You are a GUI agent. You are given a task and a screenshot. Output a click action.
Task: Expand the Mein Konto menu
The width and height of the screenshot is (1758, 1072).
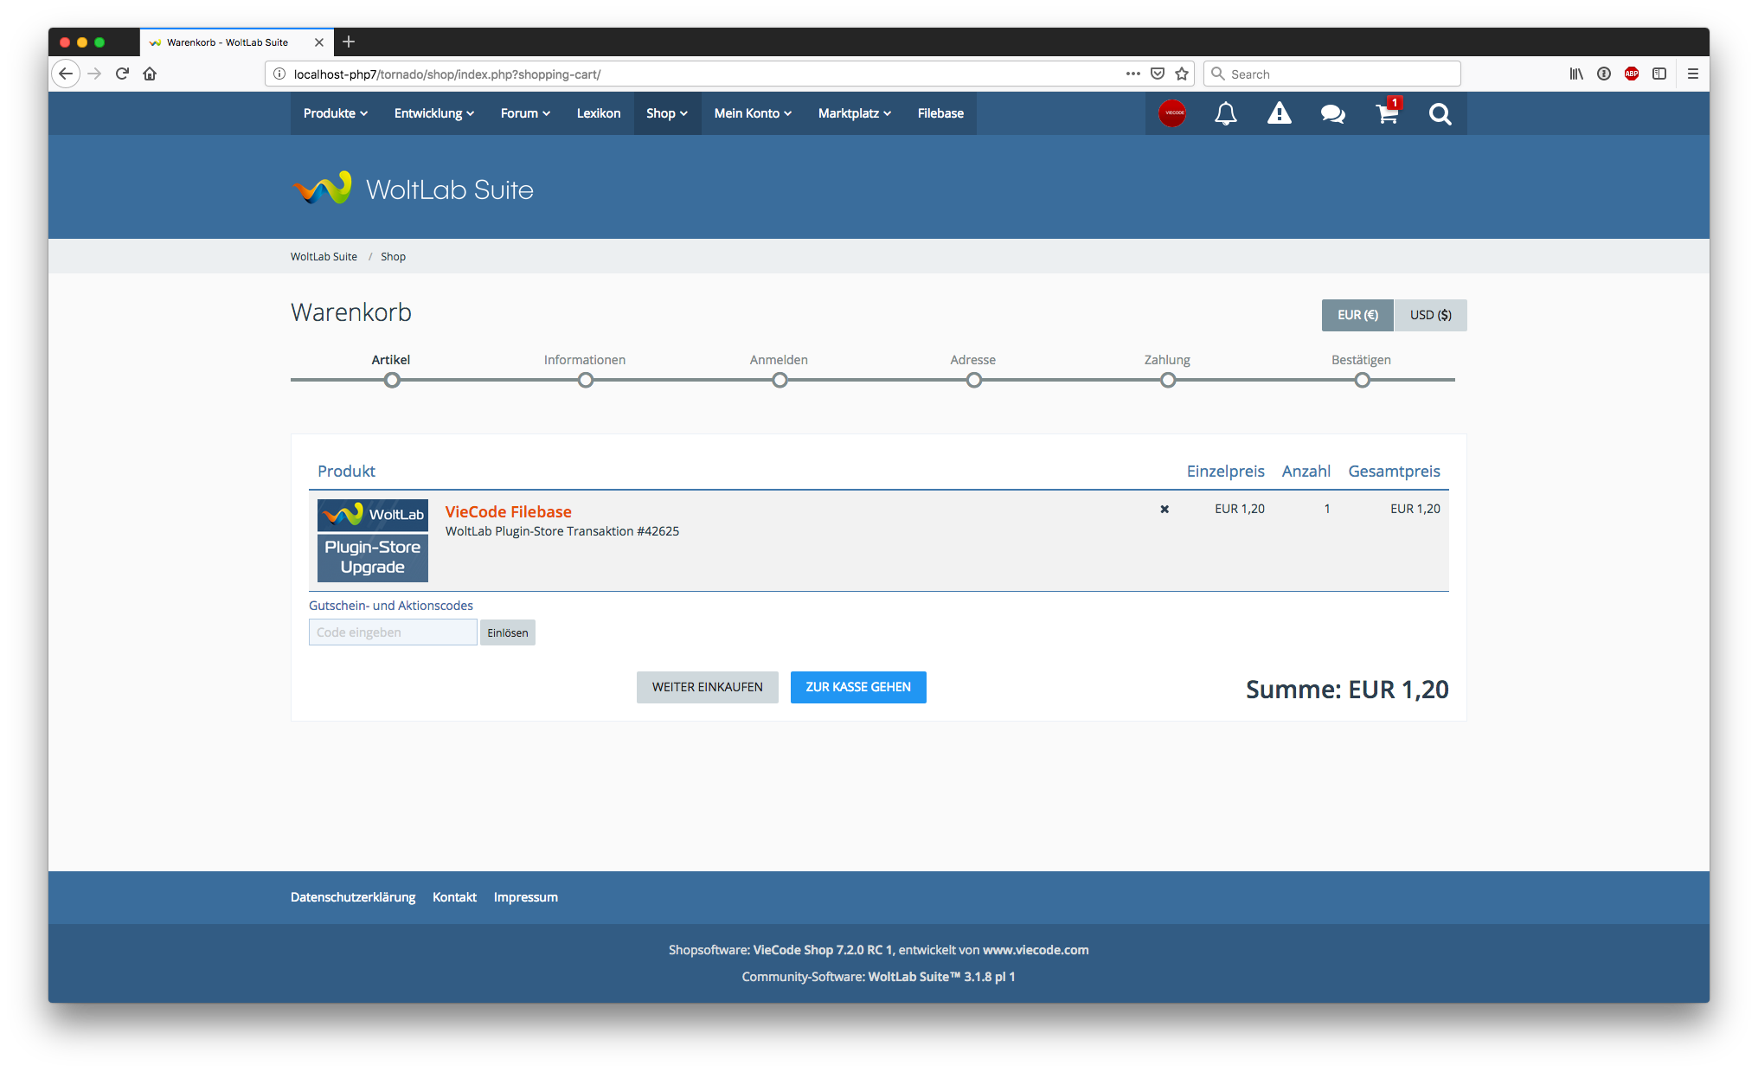point(753,113)
